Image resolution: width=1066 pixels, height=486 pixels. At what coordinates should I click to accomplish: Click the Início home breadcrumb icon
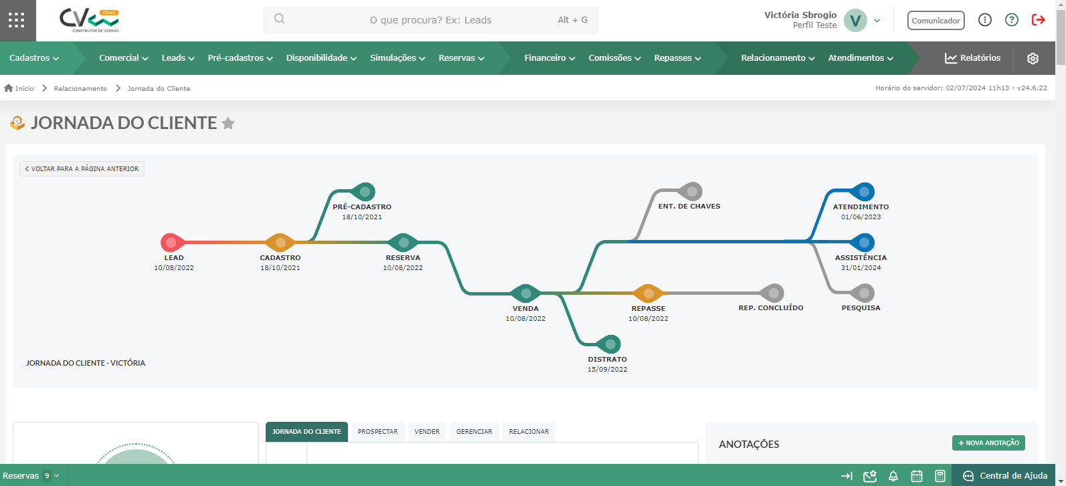click(x=9, y=88)
